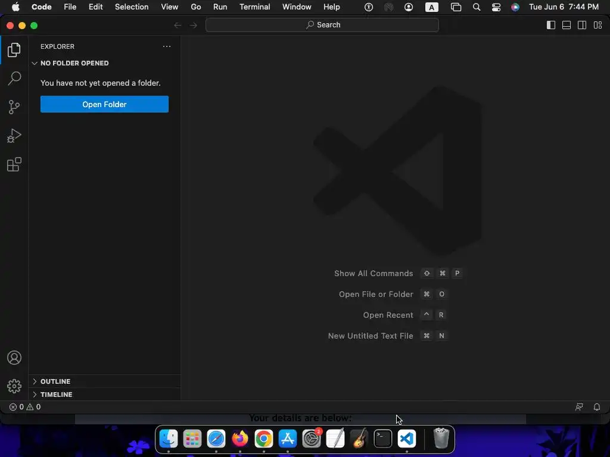This screenshot has height=457, width=610.
Task: Collapse the NO FOLDER OPENED section
Action: 104,63
